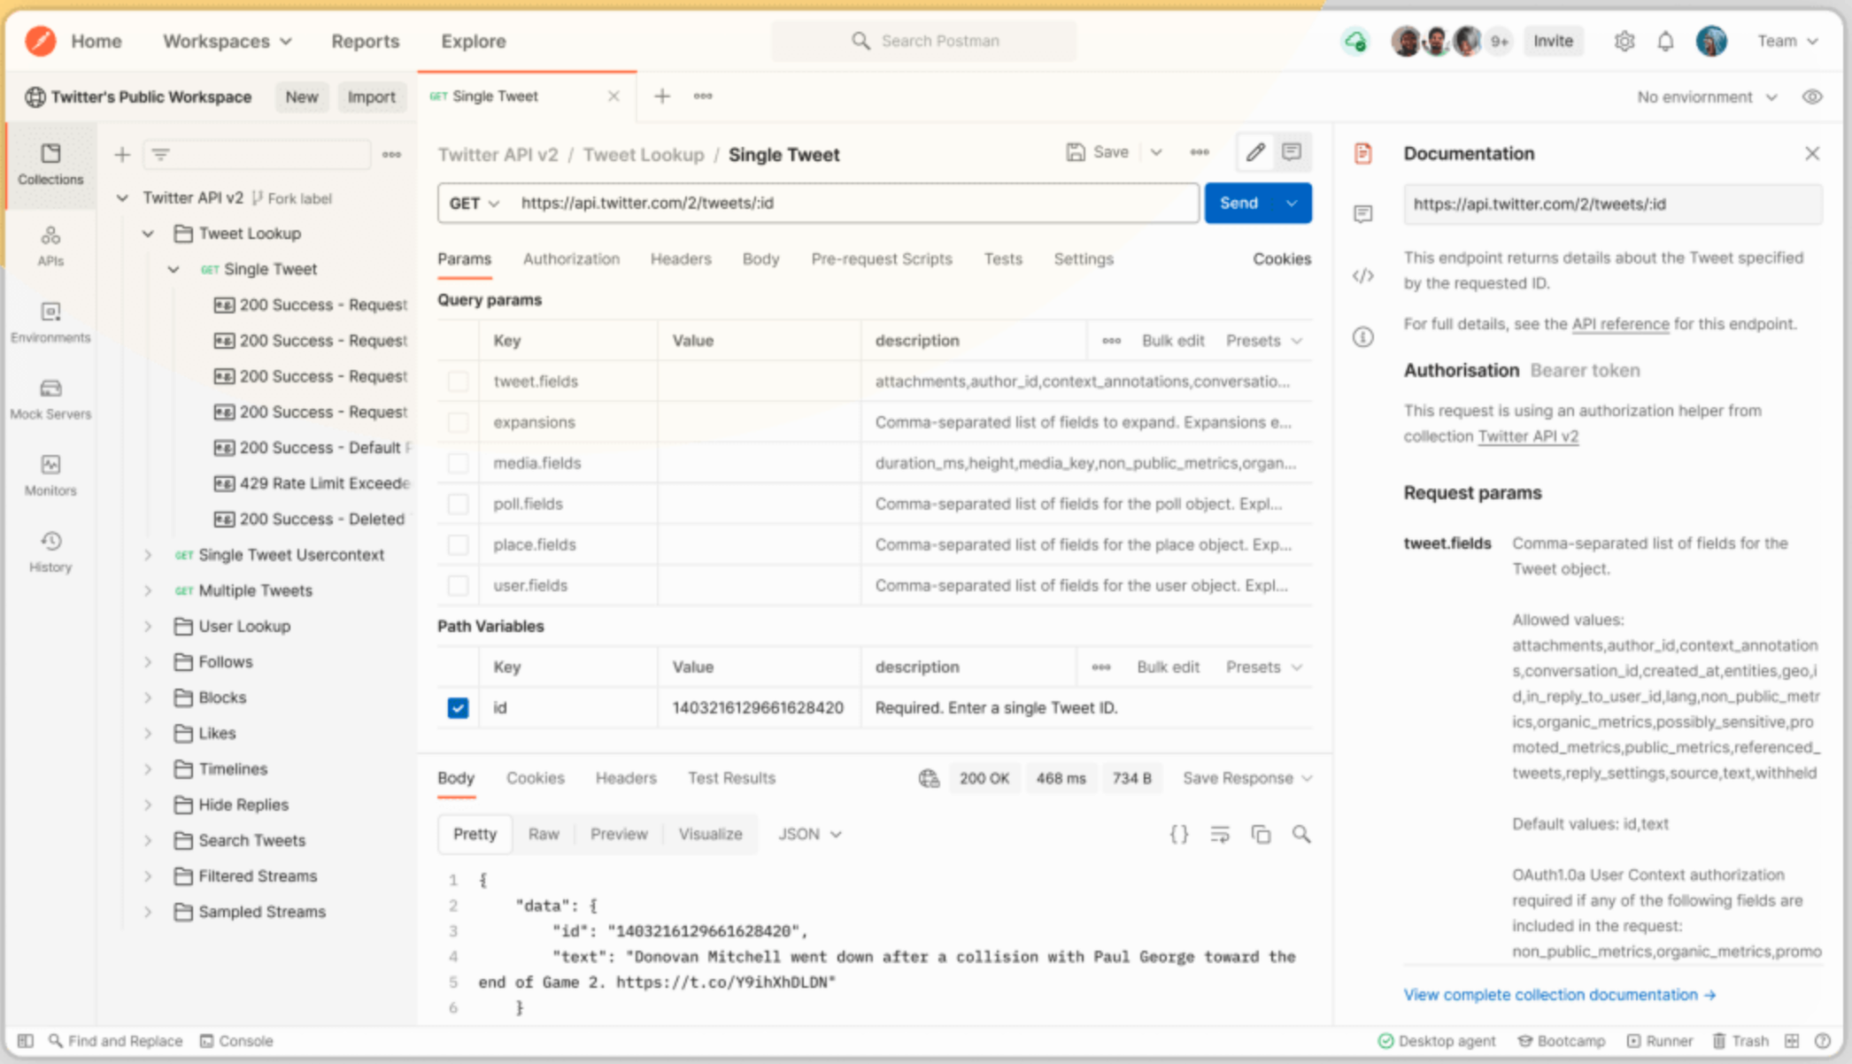Open the Documentation icon in right sidebar
The image size is (1852, 1064).
pyautogui.click(x=1362, y=153)
